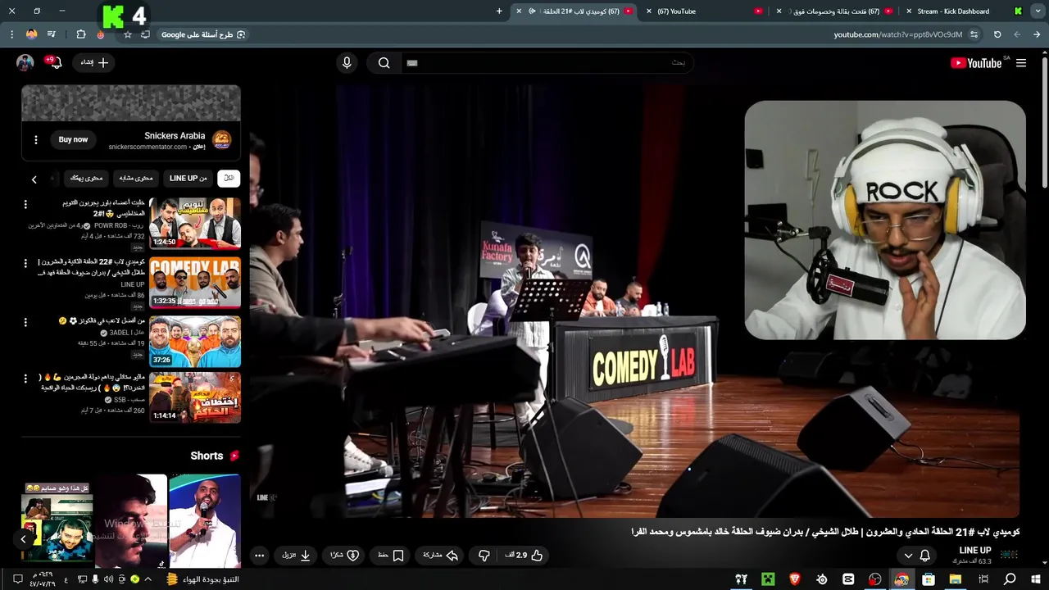The width and height of the screenshot is (1049, 590).
Task: Download the video with تنزيل button
Action: [296, 556]
